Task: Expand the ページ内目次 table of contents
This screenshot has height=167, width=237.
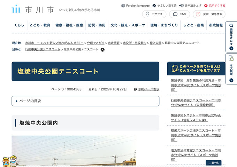Action: [85, 101]
